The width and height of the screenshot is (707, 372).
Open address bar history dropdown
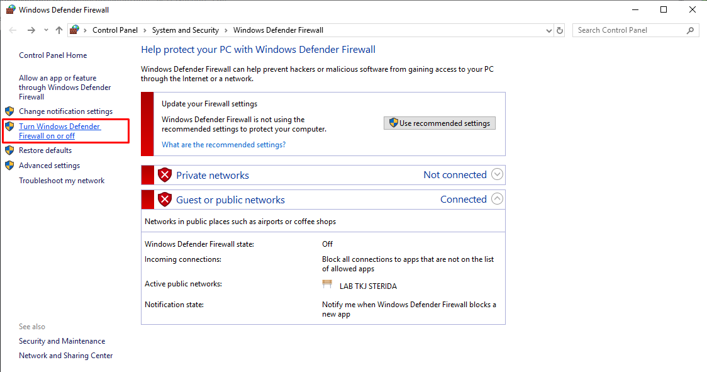pos(548,31)
